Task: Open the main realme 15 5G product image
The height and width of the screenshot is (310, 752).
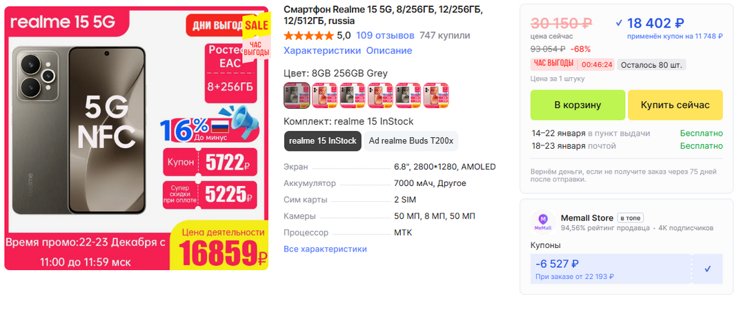Action: click(137, 138)
